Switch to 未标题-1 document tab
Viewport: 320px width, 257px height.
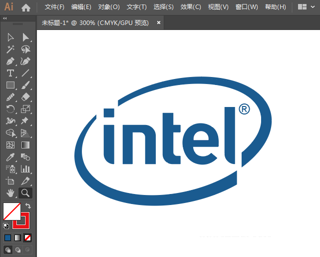click(95, 22)
